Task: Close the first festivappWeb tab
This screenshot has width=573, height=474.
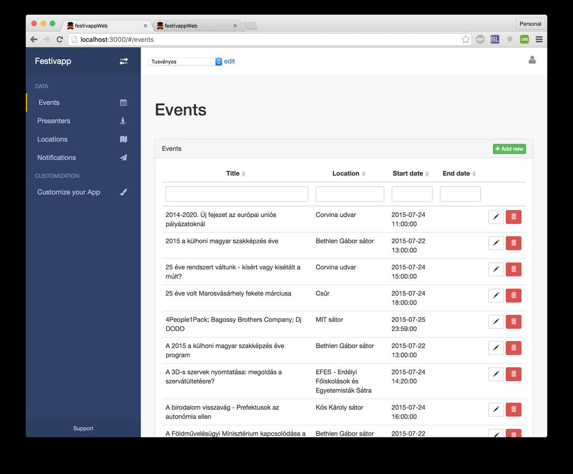Action: tap(145, 26)
